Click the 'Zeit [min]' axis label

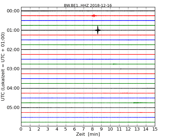88,134
